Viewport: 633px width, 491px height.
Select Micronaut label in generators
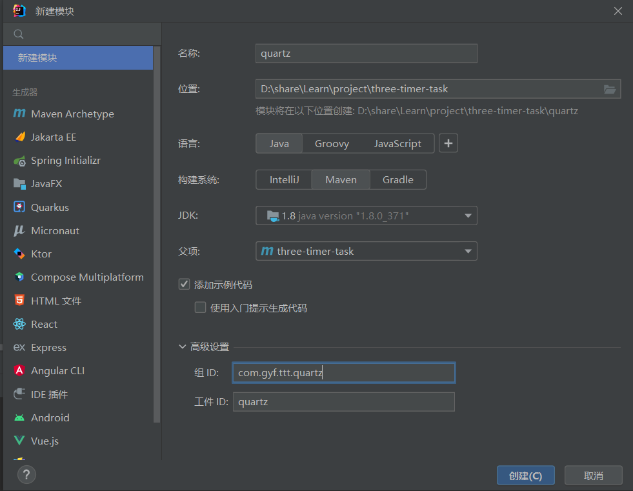tap(55, 230)
